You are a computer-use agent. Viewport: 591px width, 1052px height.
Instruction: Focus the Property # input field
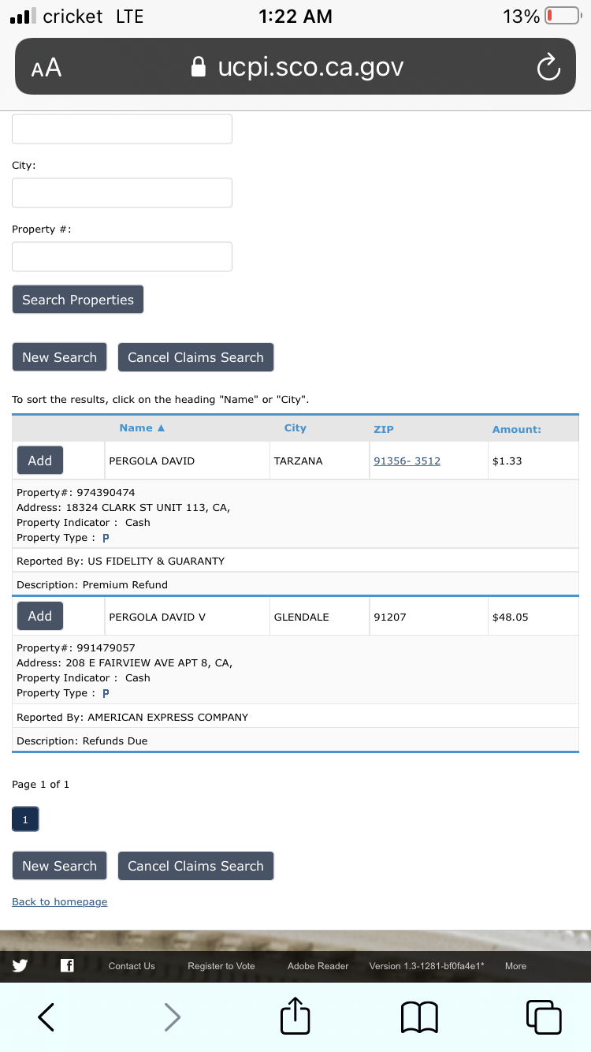coord(122,256)
